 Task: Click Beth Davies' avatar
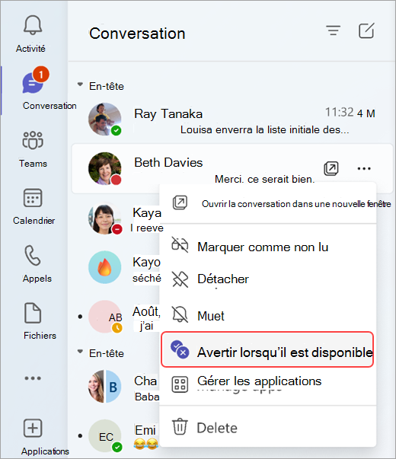pos(105,168)
